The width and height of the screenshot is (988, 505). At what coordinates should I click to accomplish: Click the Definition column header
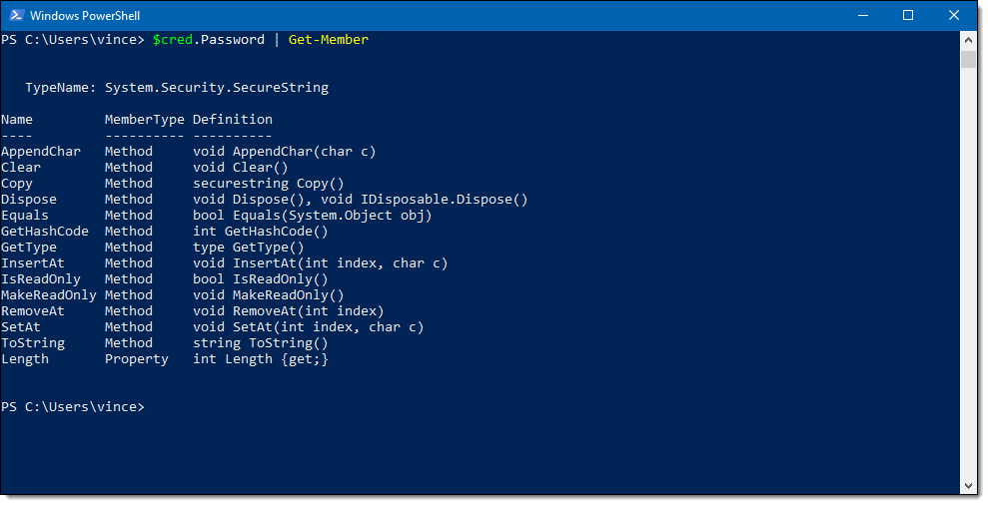(233, 120)
